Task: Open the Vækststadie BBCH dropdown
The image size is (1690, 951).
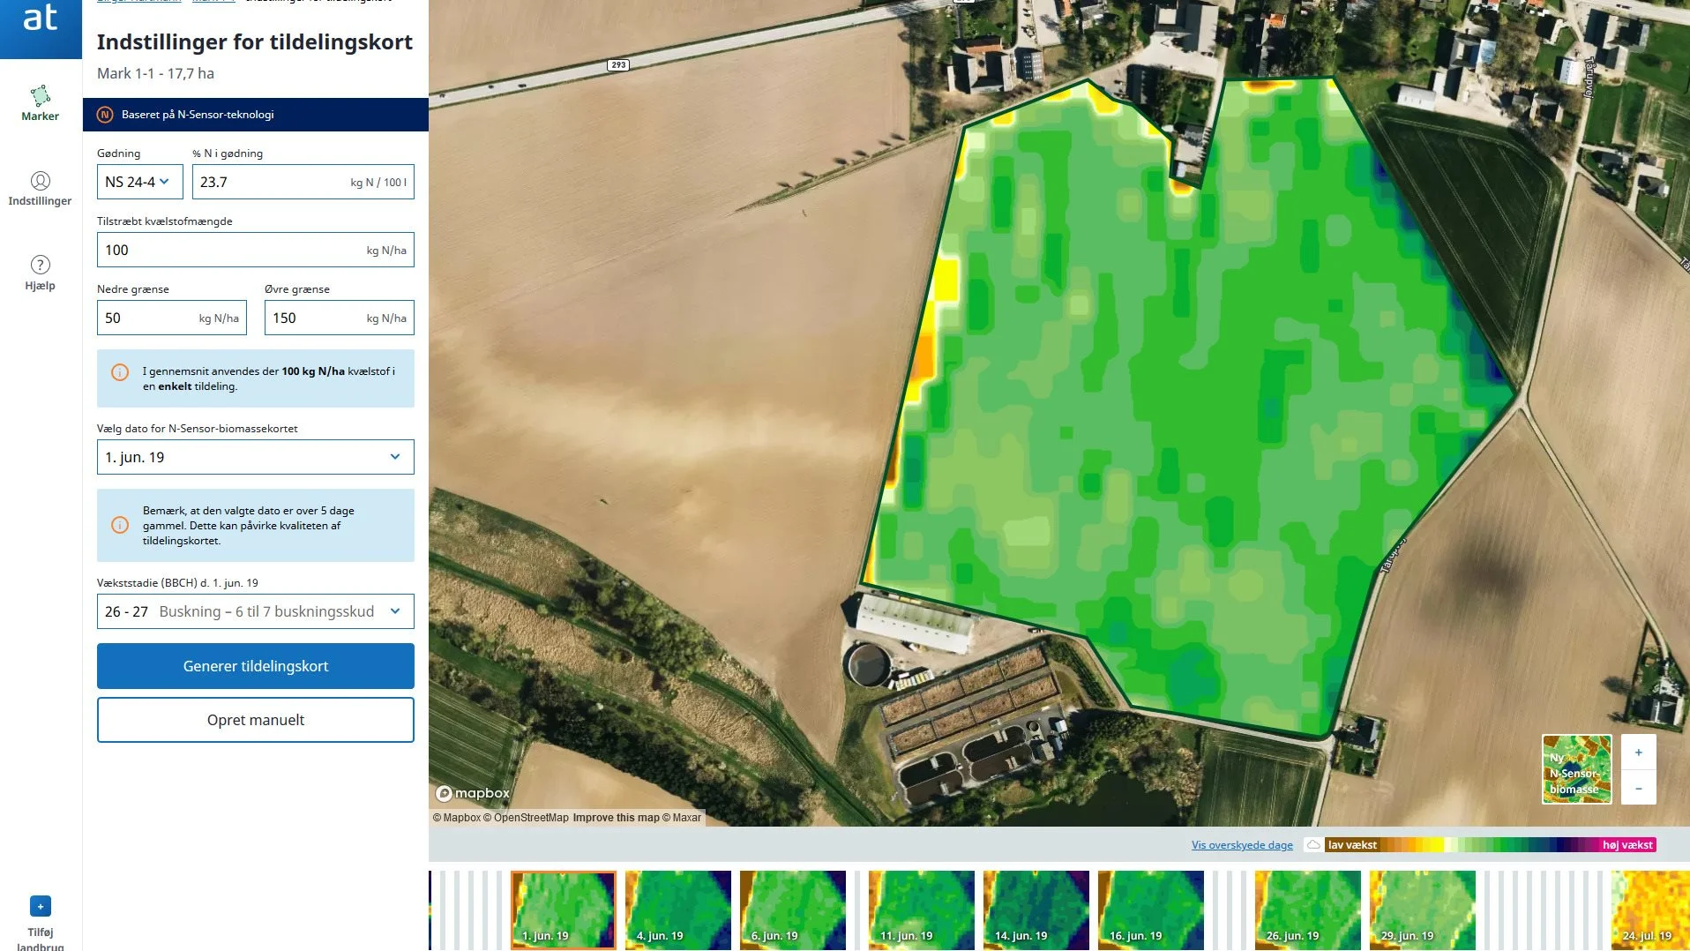Action: [256, 611]
